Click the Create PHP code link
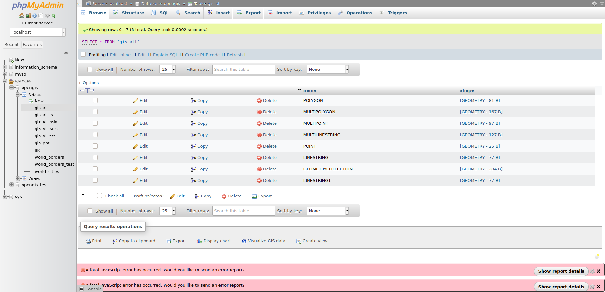Screen dimensions: 605x292 pyautogui.click(x=202, y=55)
